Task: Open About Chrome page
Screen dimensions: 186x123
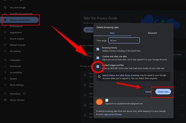Action: tap(17, 100)
